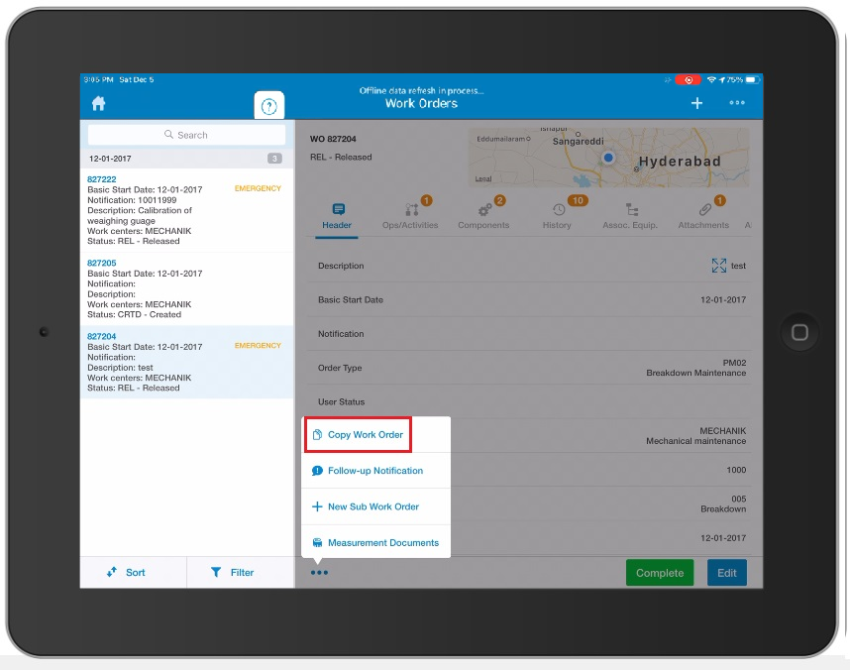Open the History tab showing 10 items

pyautogui.click(x=557, y=216)
